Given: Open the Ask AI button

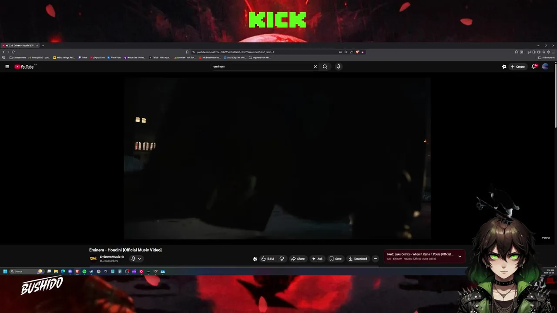Looking at the screenshot, I should tap(317, 259).
